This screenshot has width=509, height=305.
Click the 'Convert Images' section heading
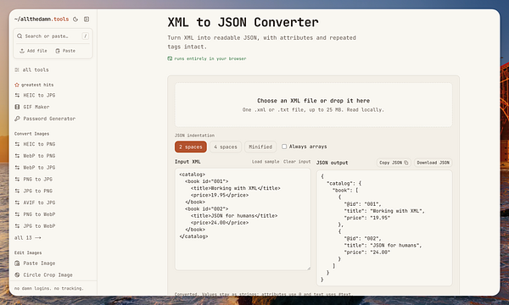point(32,134)
